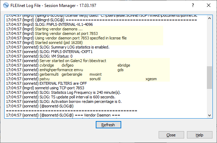The image size is (217, 143).
Task: Click the 'VM Status: 0' log line
Action: coord(39,56)
